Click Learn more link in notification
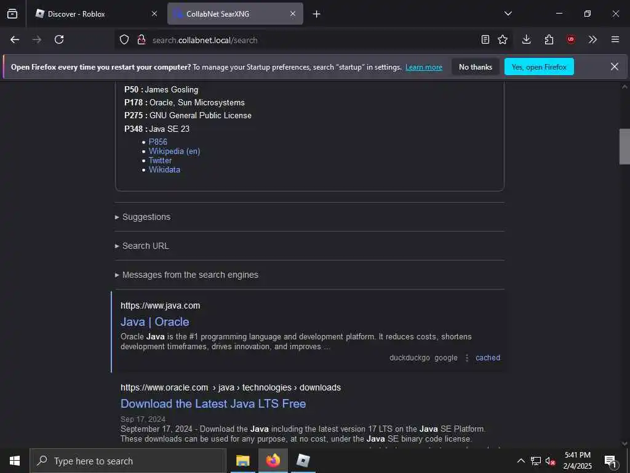Image resolution: width=630 pixels, height=473 pixels. [424, 67]
